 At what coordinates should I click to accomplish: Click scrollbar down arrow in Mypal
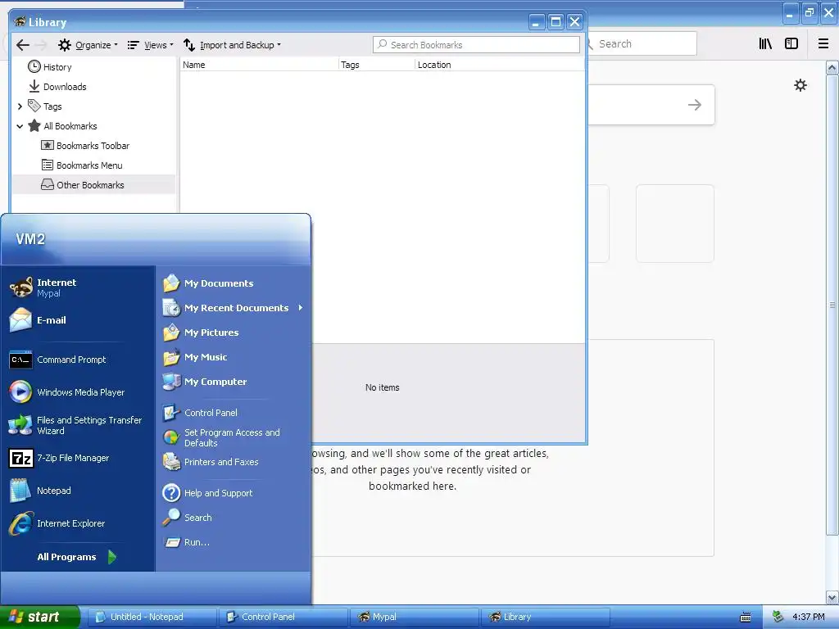click(x=832, y=597)
